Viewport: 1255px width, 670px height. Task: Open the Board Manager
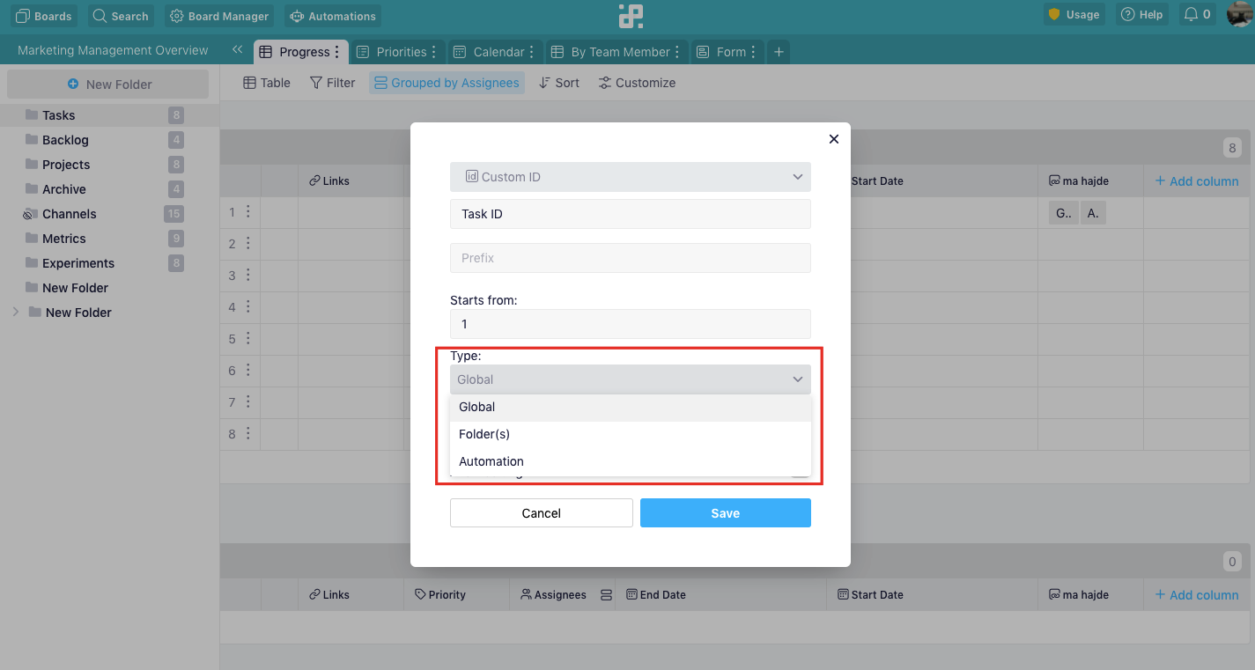pos(218,16)
